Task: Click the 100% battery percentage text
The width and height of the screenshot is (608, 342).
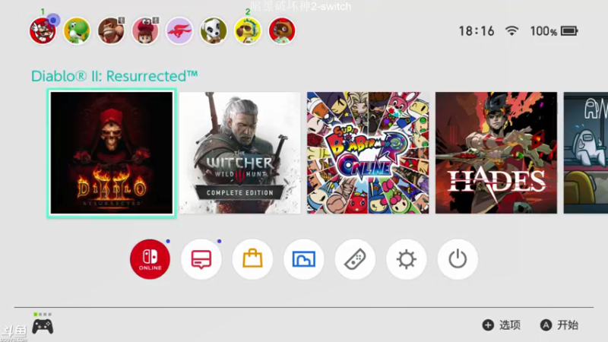Action: [543, 31]
